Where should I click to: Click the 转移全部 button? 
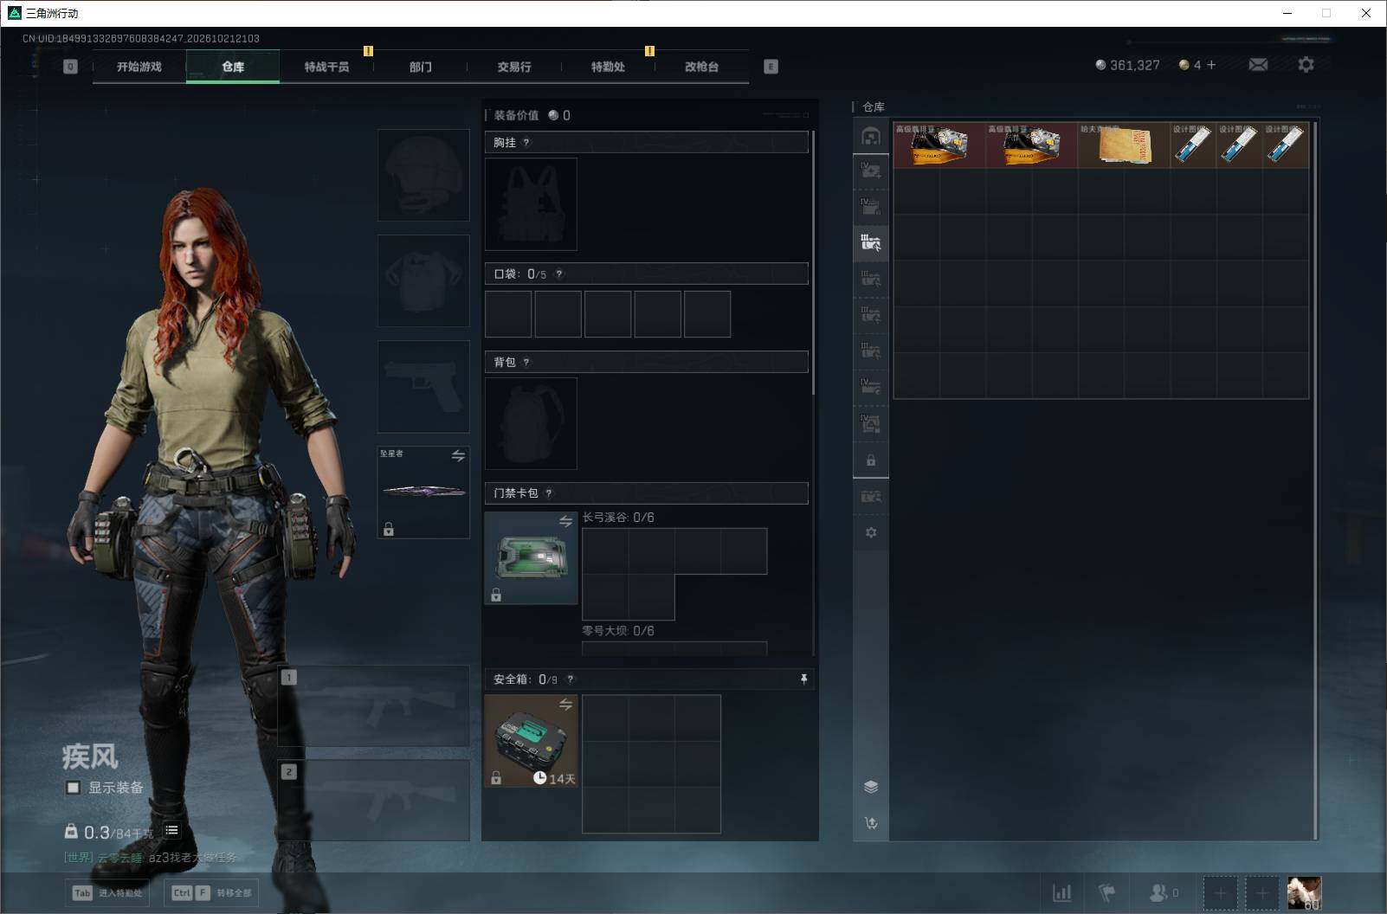[x=210, y=893]
